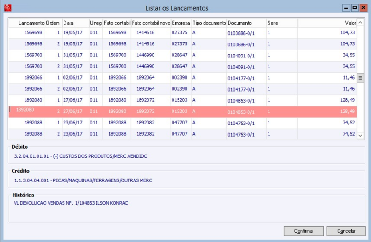Click Empresa 047707 in 1892088 Ordem 1 row
Image resolution: width=371 pixels, height=242 pixels.
tap(179, 123)
